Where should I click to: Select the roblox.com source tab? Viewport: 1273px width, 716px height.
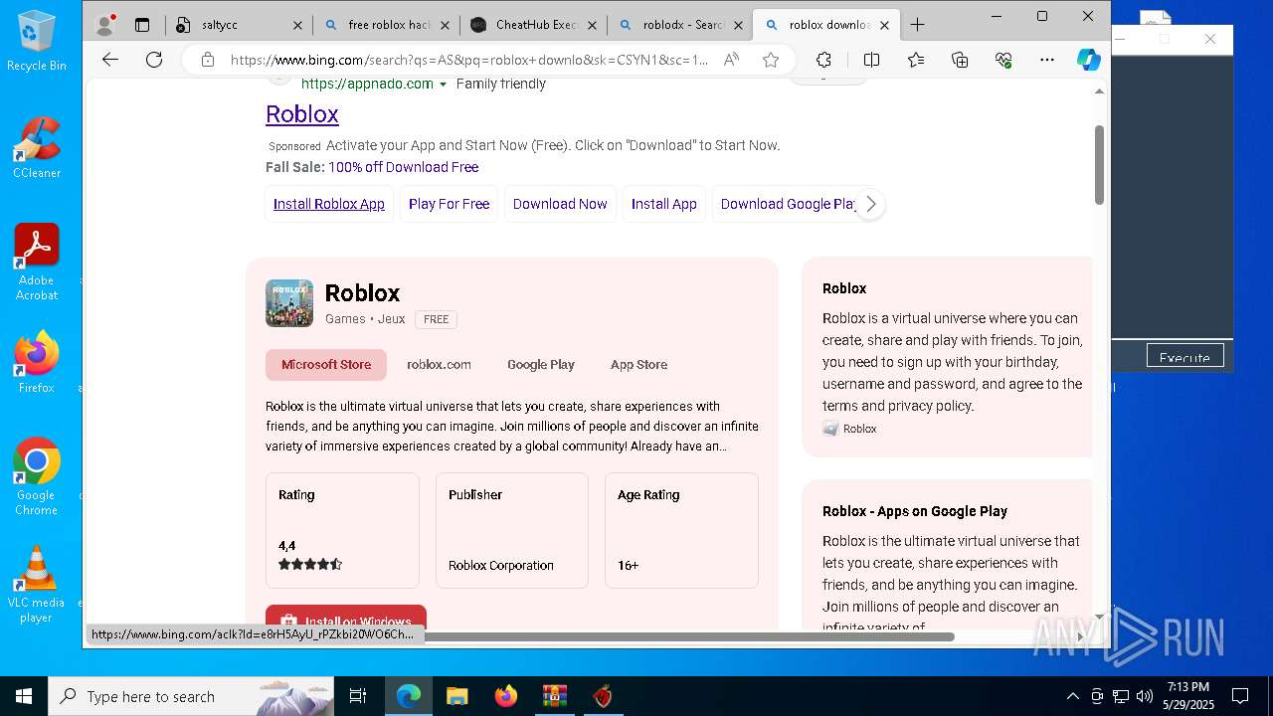click(x=439, y=365)
